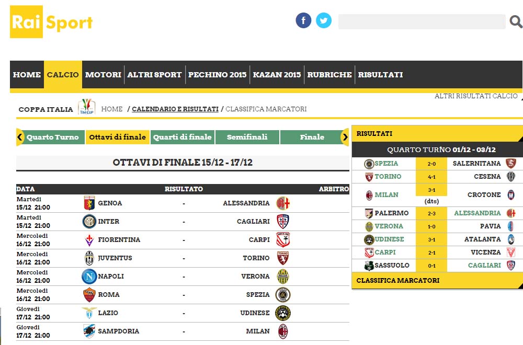Click the Juventus team crest

(89, 258)
